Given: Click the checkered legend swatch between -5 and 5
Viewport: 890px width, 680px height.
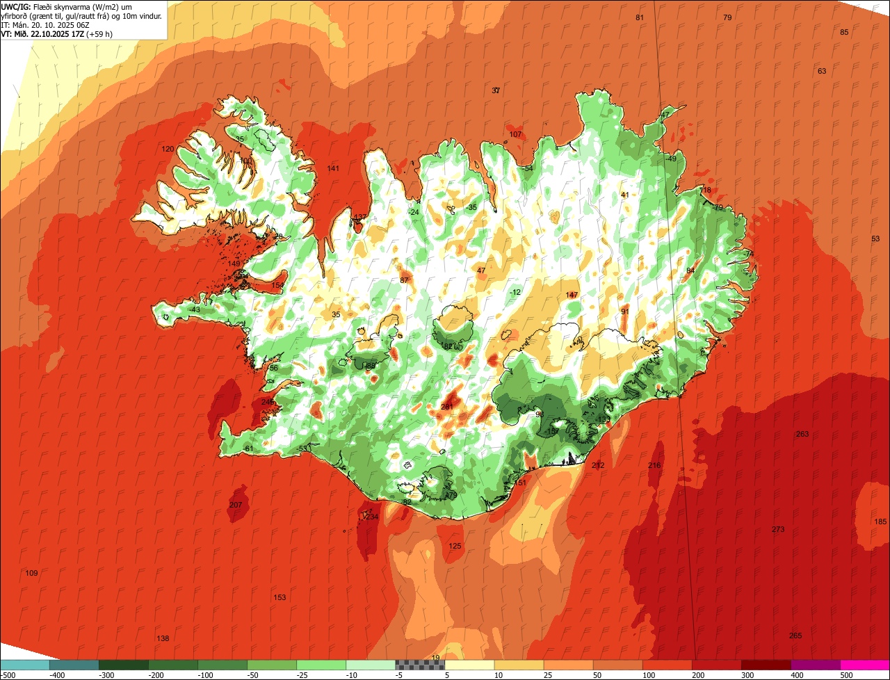Looking at the screenshot, I should pyautogui.click(x=420, y=665).
